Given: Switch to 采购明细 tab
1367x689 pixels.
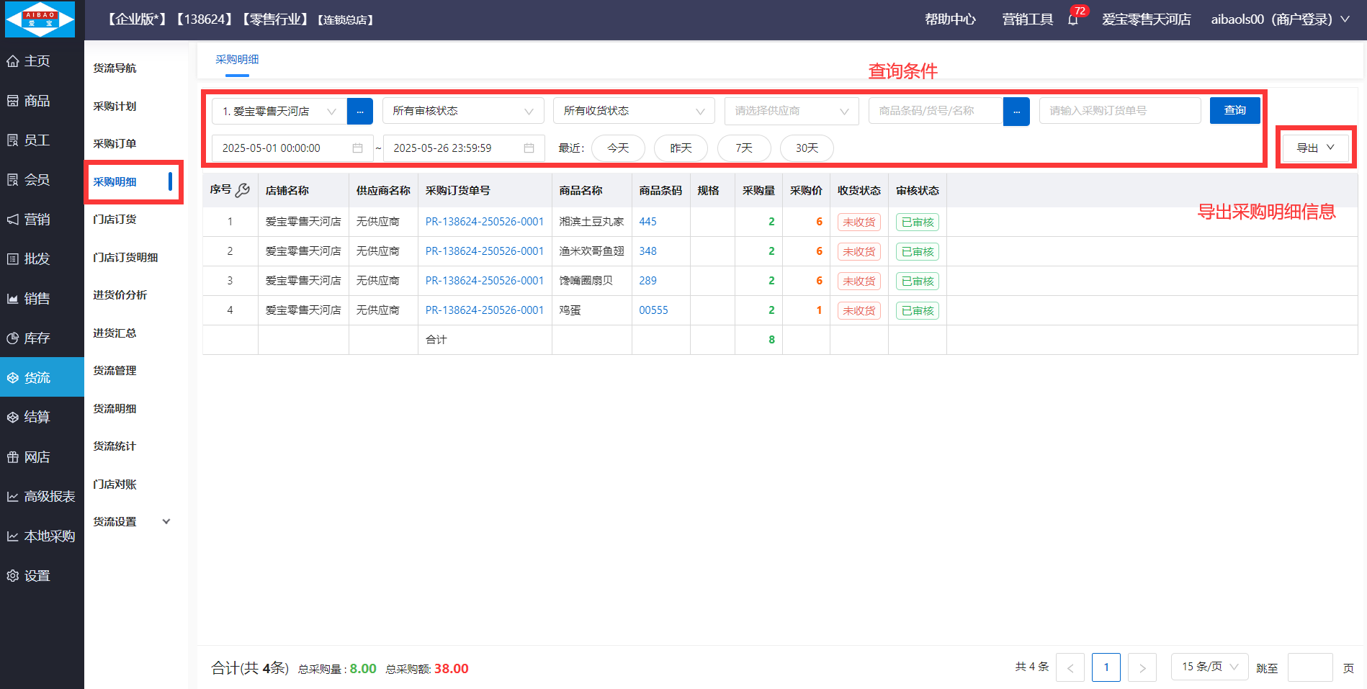Looking at the screenshot, I should [x=237, y=59].
